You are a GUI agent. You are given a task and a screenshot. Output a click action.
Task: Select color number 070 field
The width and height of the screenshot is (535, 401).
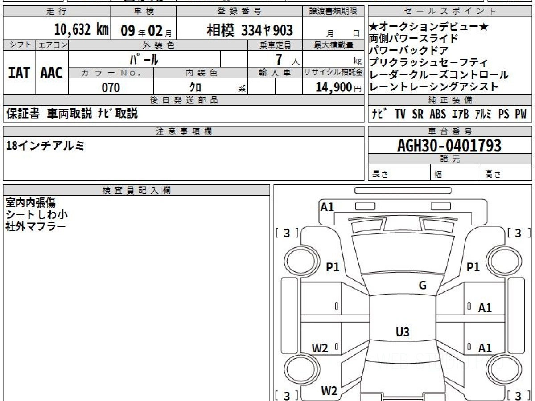point(111,88)
